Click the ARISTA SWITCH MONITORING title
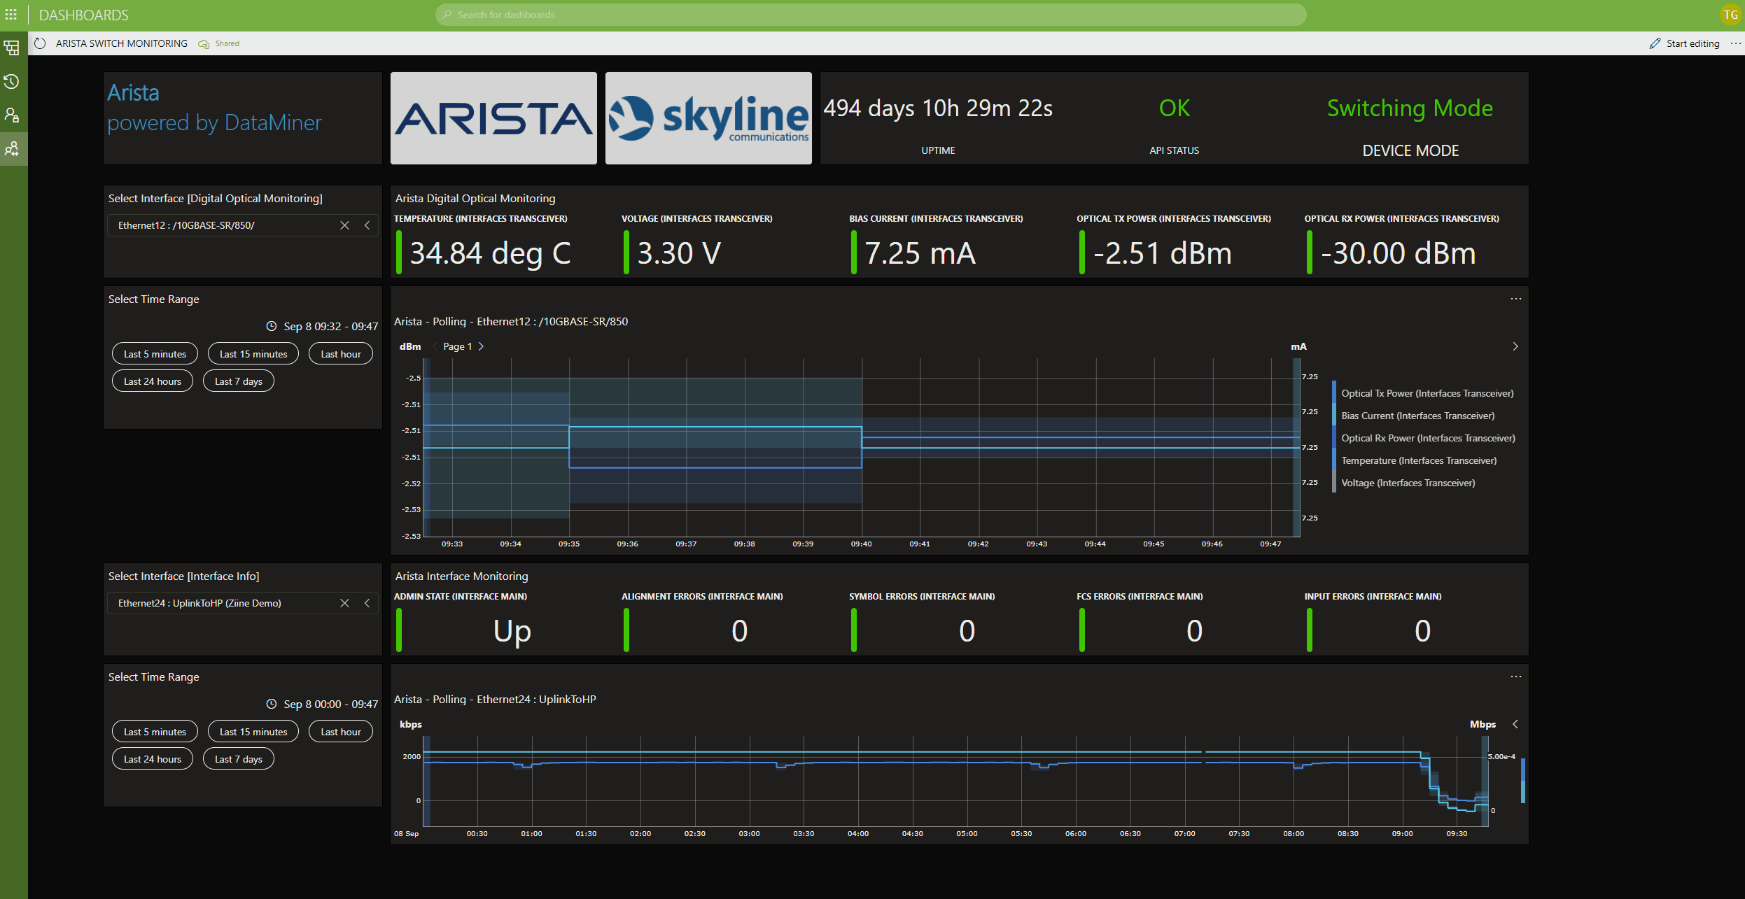The width and height of the screenshot is (1745, 899). [x=122, y=43]
